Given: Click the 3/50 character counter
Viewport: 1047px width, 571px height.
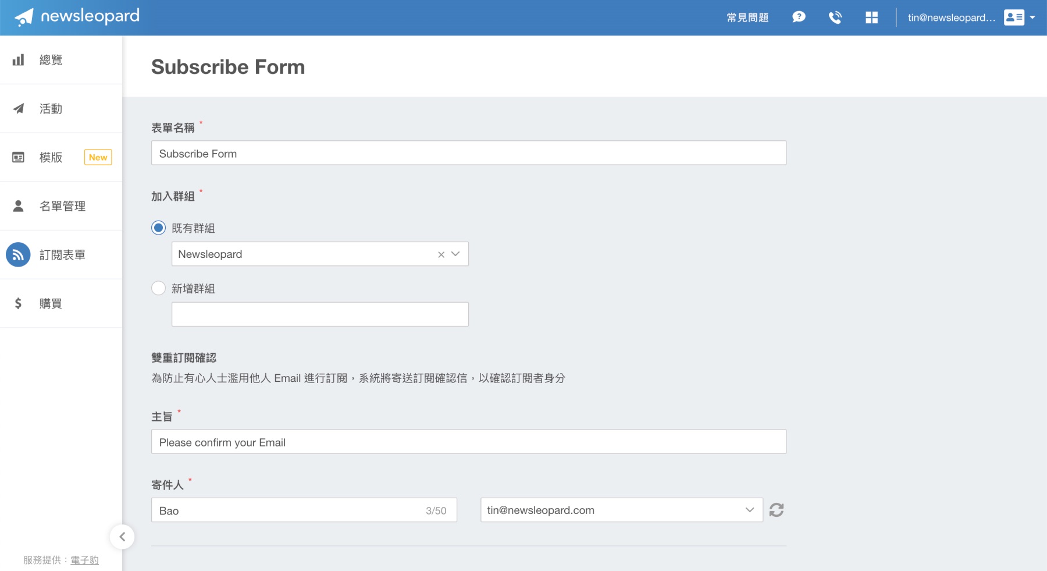Looking at the screenshot, I should pyautogui.click(x=436, y=510).
